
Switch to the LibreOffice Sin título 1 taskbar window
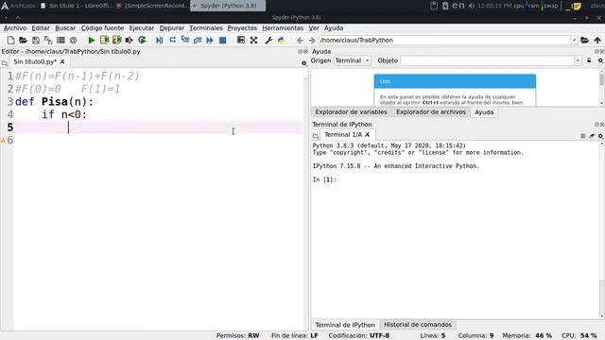click(78, 6)
